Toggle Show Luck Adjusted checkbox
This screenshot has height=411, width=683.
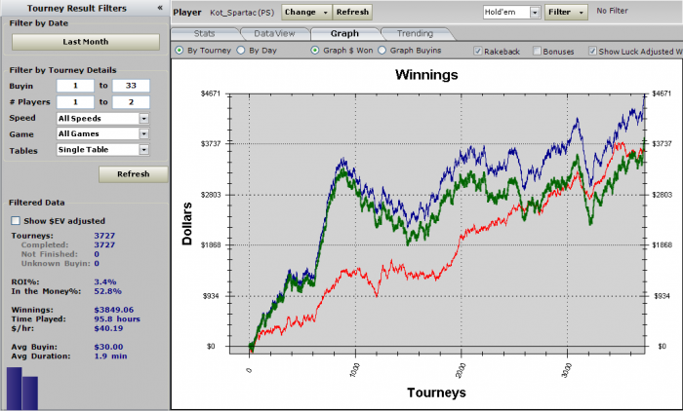[x=592, y=52]
